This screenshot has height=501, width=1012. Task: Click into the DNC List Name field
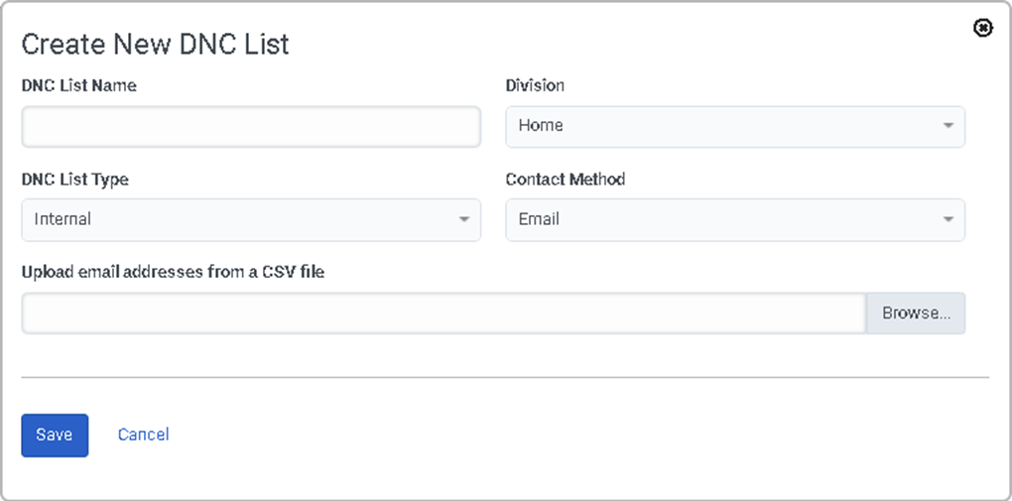[251, 127]
